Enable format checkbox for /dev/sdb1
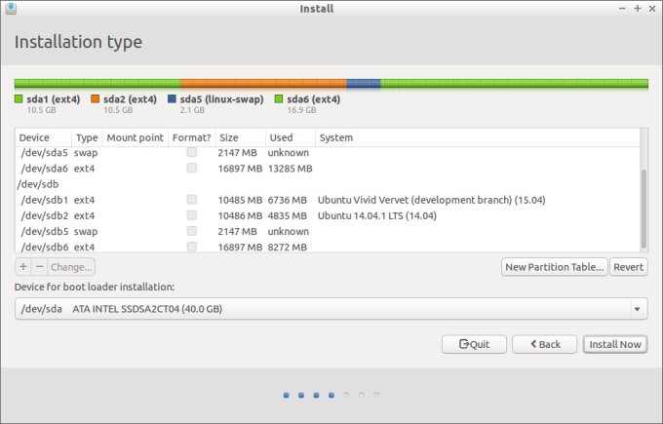The height and width of the screenshot is (424, 663). [x=192, y=200]
